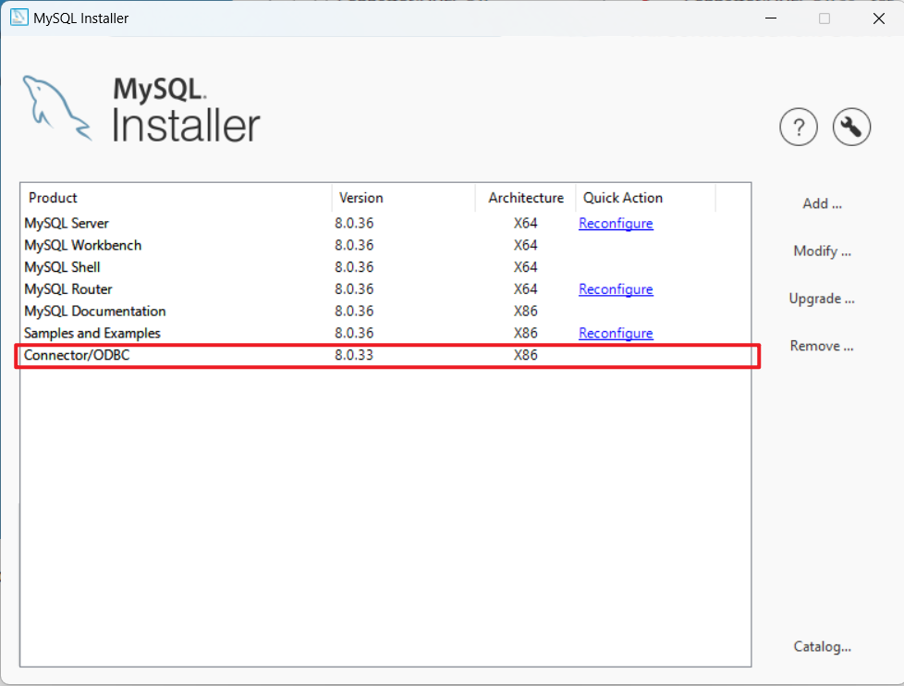Select the MySQL Documentation row
This screenshot has height=686, width=904.
[x=385, y=311]
